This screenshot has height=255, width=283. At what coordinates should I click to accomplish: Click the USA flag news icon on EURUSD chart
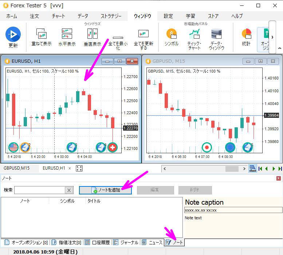(13, 147)
